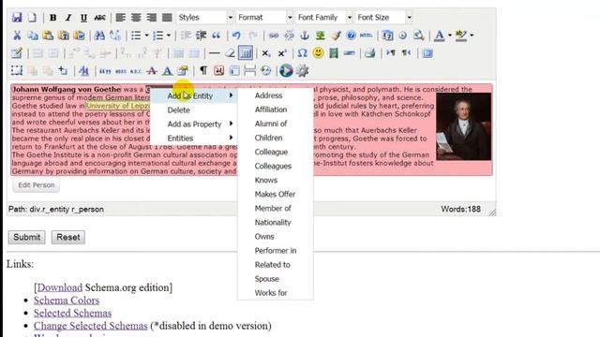Viewport: 600px width, 337px height.
Task: Toggle strikethrough formatting
Action: [x=99, y=18]
